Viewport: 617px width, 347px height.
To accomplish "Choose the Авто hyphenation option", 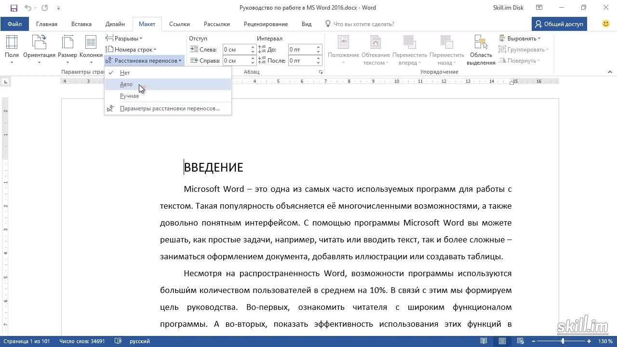I will pos(168,84).
